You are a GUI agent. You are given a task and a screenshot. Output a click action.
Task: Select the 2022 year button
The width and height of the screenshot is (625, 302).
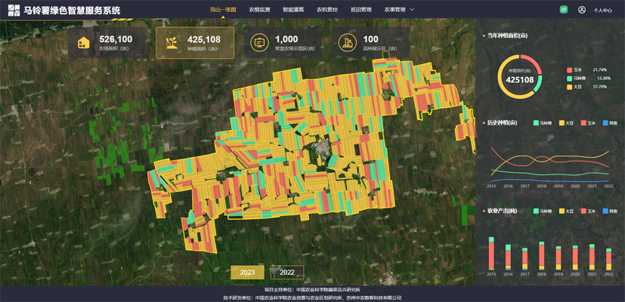point(287,273)
